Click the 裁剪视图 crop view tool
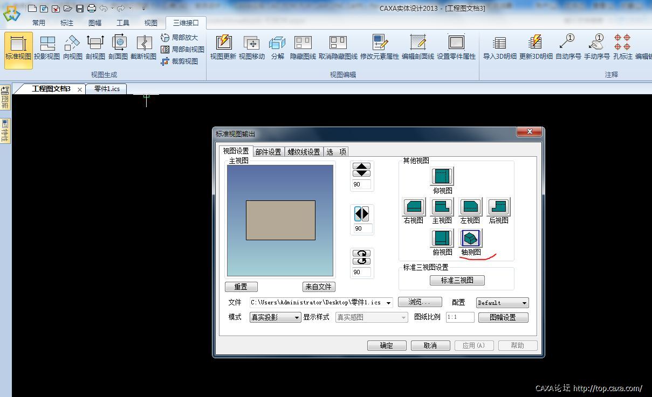Screen dimensions: 652x397 [x=180, y=61]
